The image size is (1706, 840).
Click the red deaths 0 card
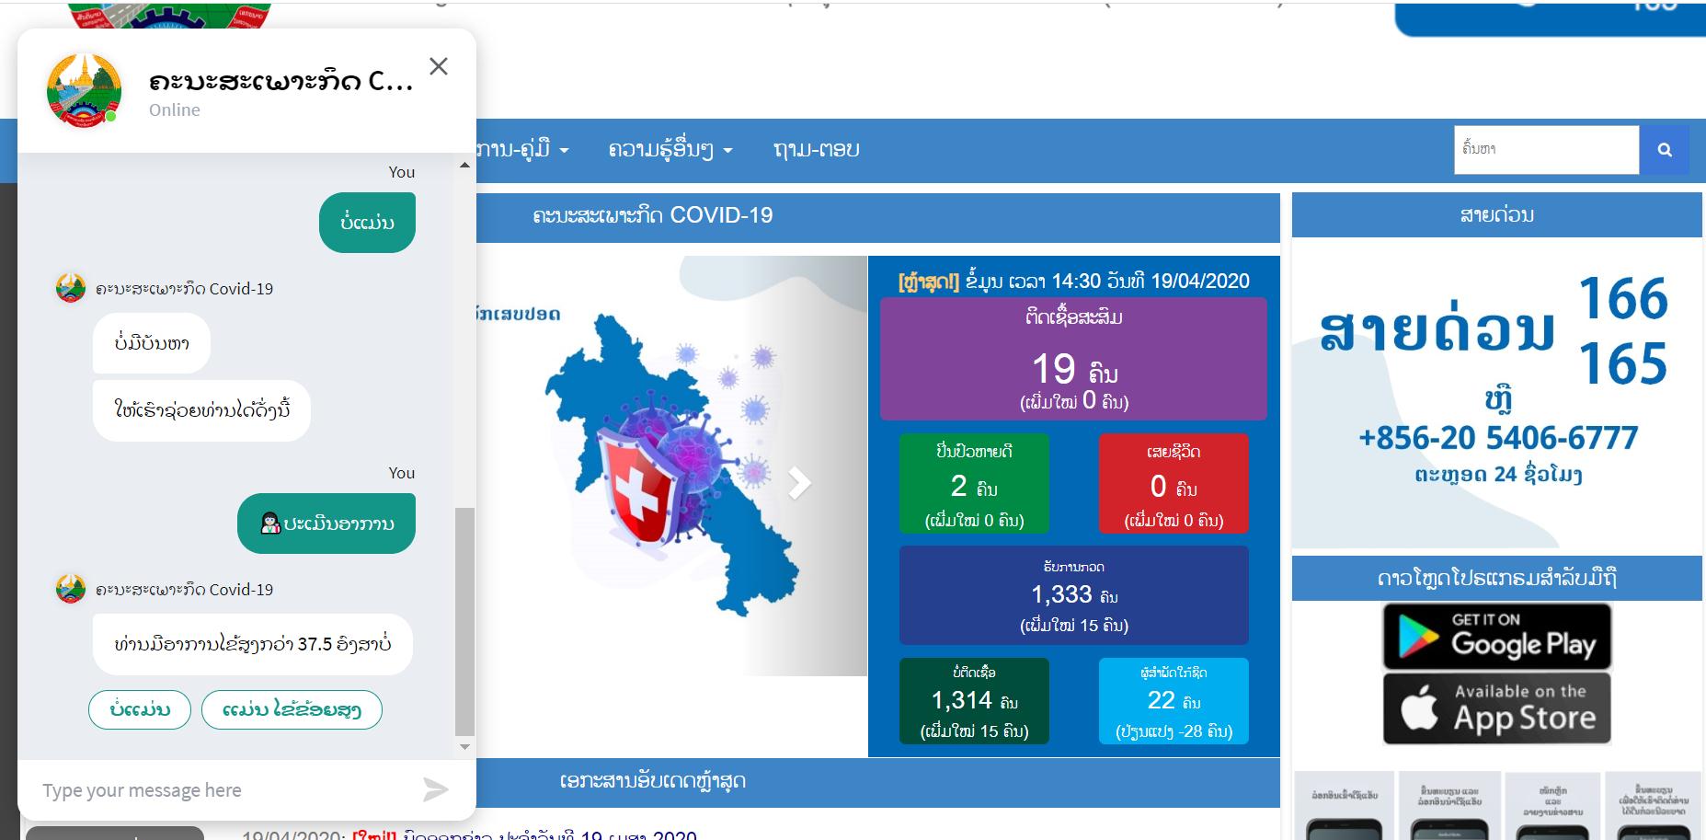click(1174, 483)
